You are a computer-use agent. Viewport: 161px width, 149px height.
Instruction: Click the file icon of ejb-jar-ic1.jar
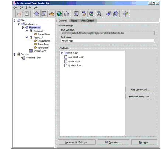click(66, 65)
